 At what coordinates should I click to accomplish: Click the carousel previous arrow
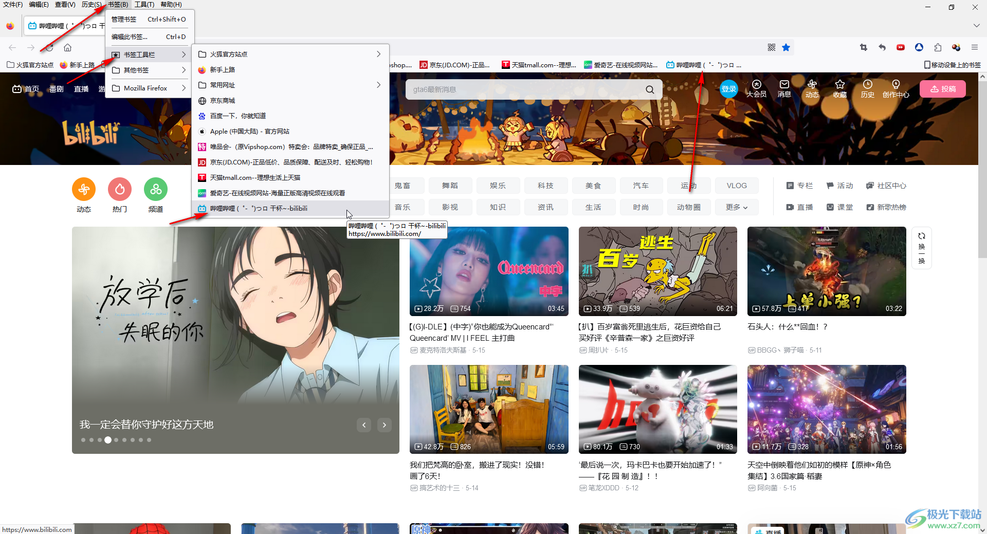pos(364,425)
